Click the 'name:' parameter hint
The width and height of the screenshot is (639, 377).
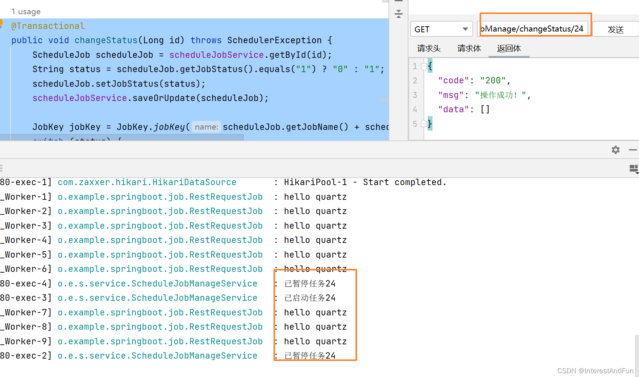206,127
